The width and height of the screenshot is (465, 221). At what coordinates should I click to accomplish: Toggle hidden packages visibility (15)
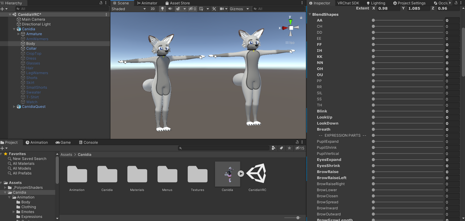pos(299,148)
